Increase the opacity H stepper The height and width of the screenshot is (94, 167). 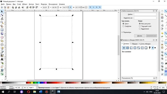22,87
